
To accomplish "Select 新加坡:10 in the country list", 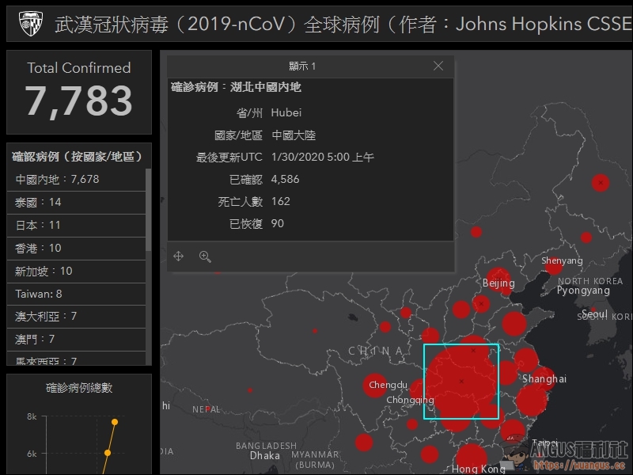I will [x=76, y=271].
